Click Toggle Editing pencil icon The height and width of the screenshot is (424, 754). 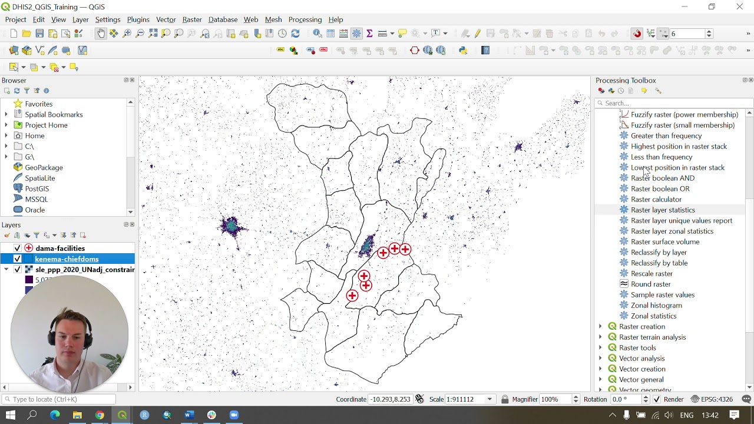478,34
